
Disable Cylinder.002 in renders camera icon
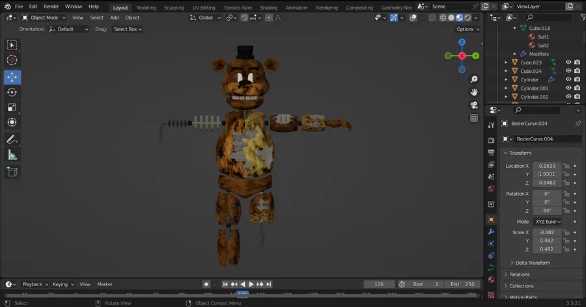tap(578, 97)
